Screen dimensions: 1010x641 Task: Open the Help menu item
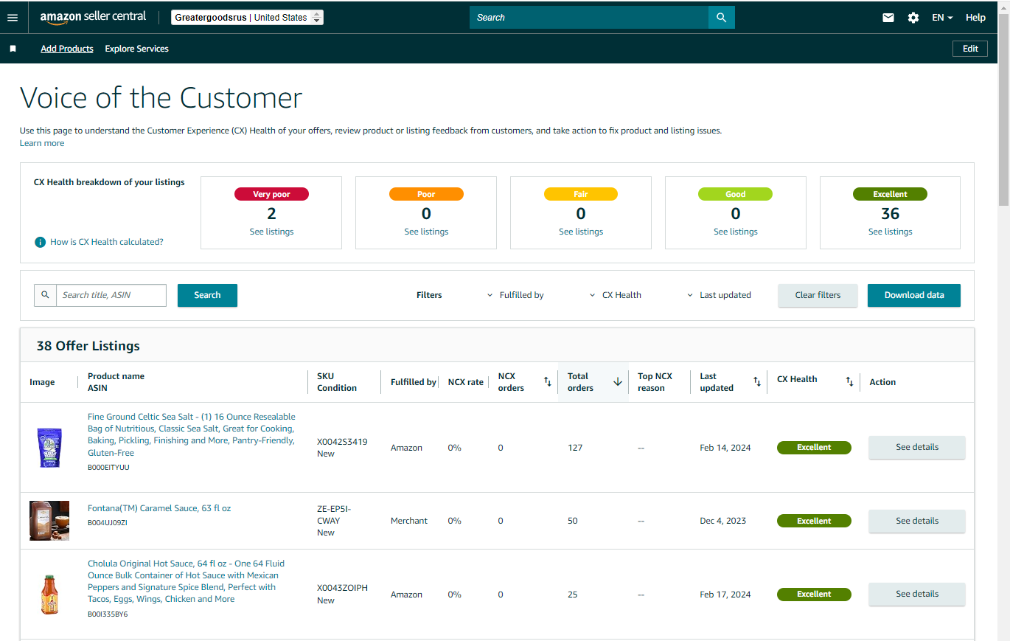coord(975,18)
